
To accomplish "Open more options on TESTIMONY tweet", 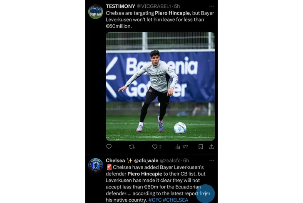I will [x=212, y=6].
